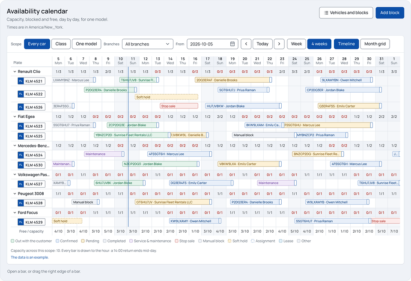Open the DQ3ER4FS Emily Carter bar

[201, 183]
